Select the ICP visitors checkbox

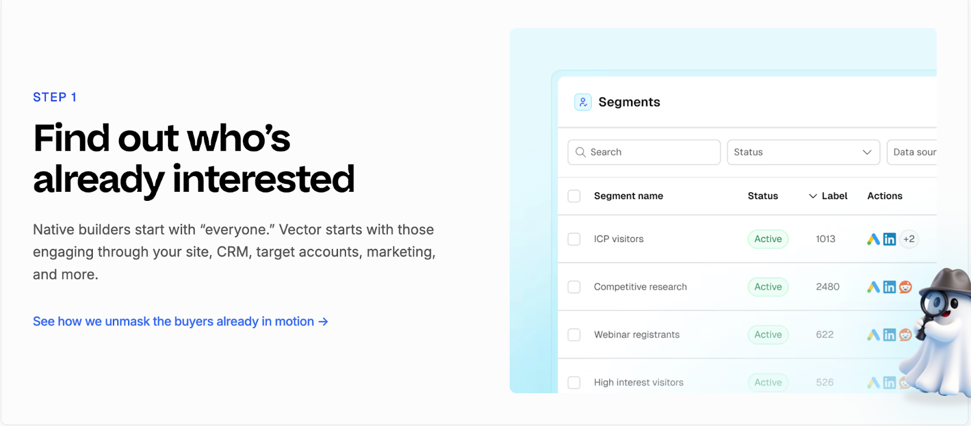pos(573,238)
